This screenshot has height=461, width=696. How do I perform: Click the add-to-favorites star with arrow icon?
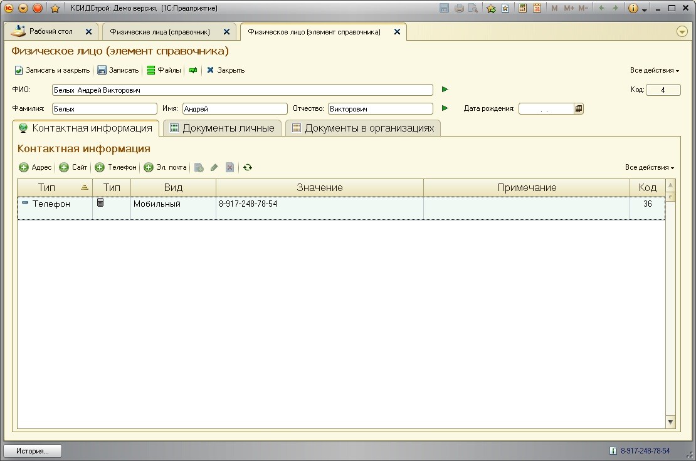(x=490, y=8)
